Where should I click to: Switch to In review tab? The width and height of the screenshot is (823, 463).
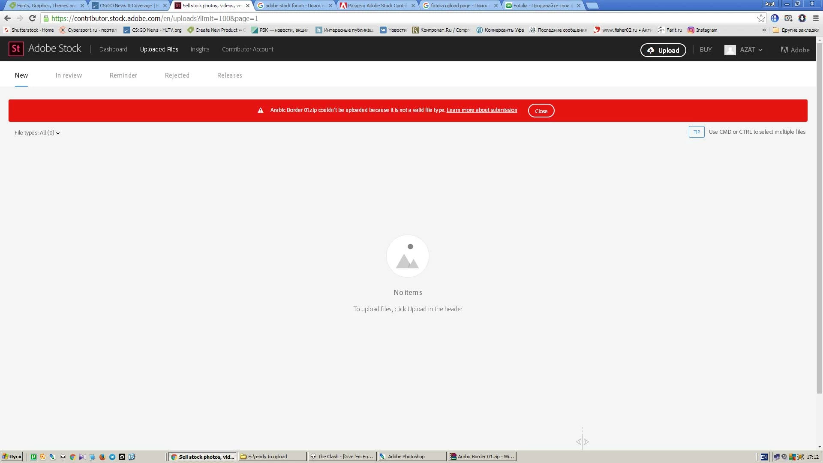[x=69, y=75]
